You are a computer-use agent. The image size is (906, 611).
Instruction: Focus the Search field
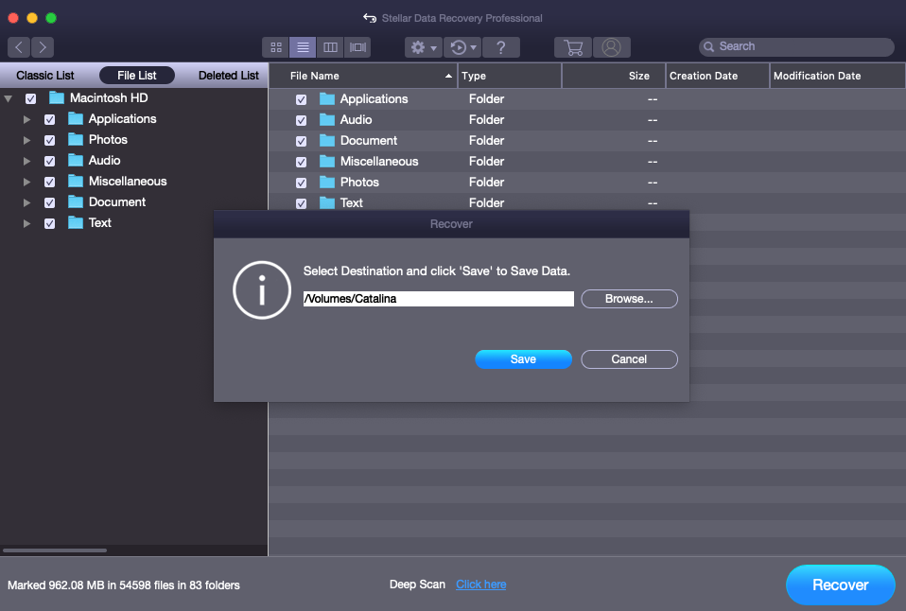point(797,47)
